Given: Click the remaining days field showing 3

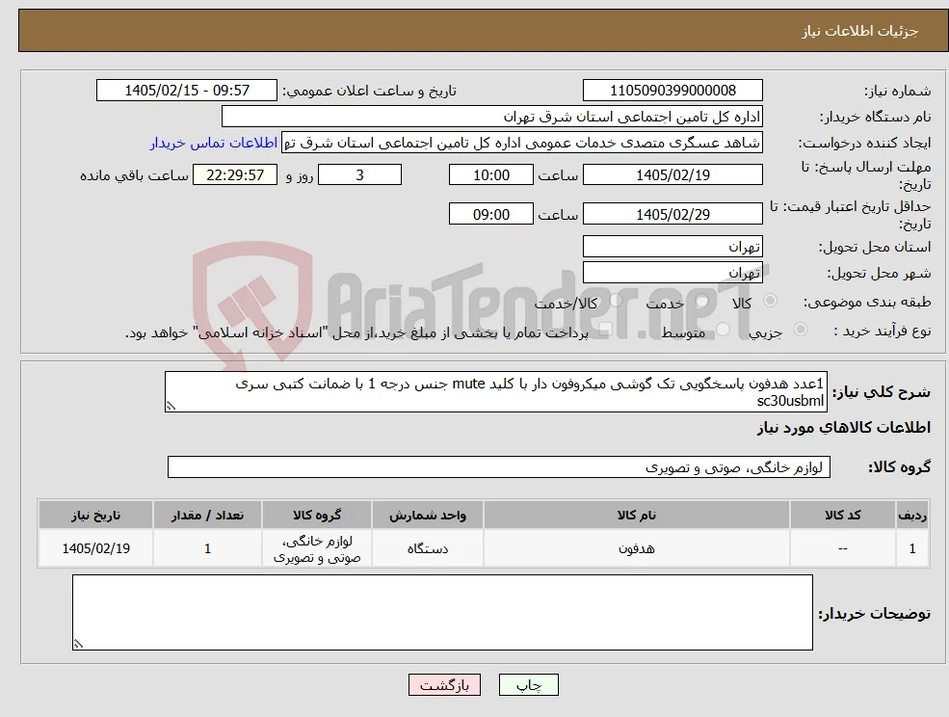Looking at the screenshot, I should [359, 175].
